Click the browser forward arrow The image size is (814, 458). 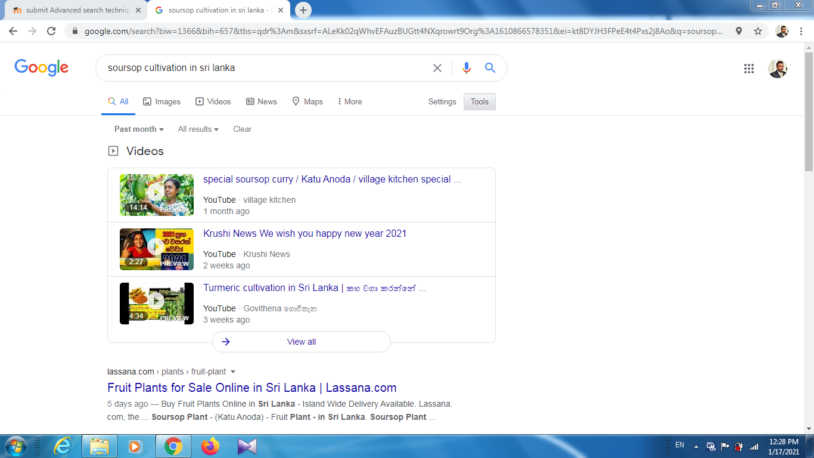point(32,31)
